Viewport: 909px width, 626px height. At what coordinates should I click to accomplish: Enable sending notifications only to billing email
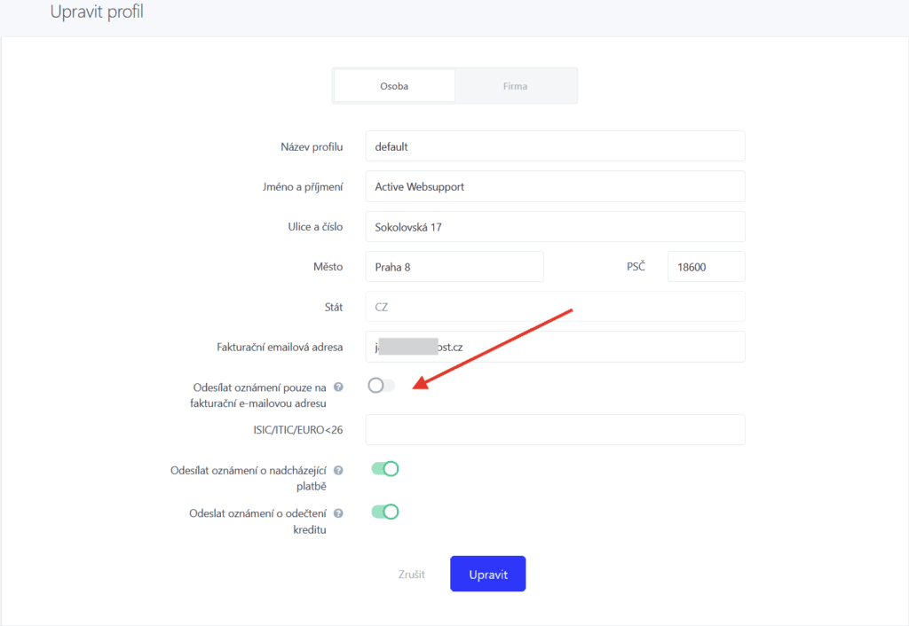[382, 386]
